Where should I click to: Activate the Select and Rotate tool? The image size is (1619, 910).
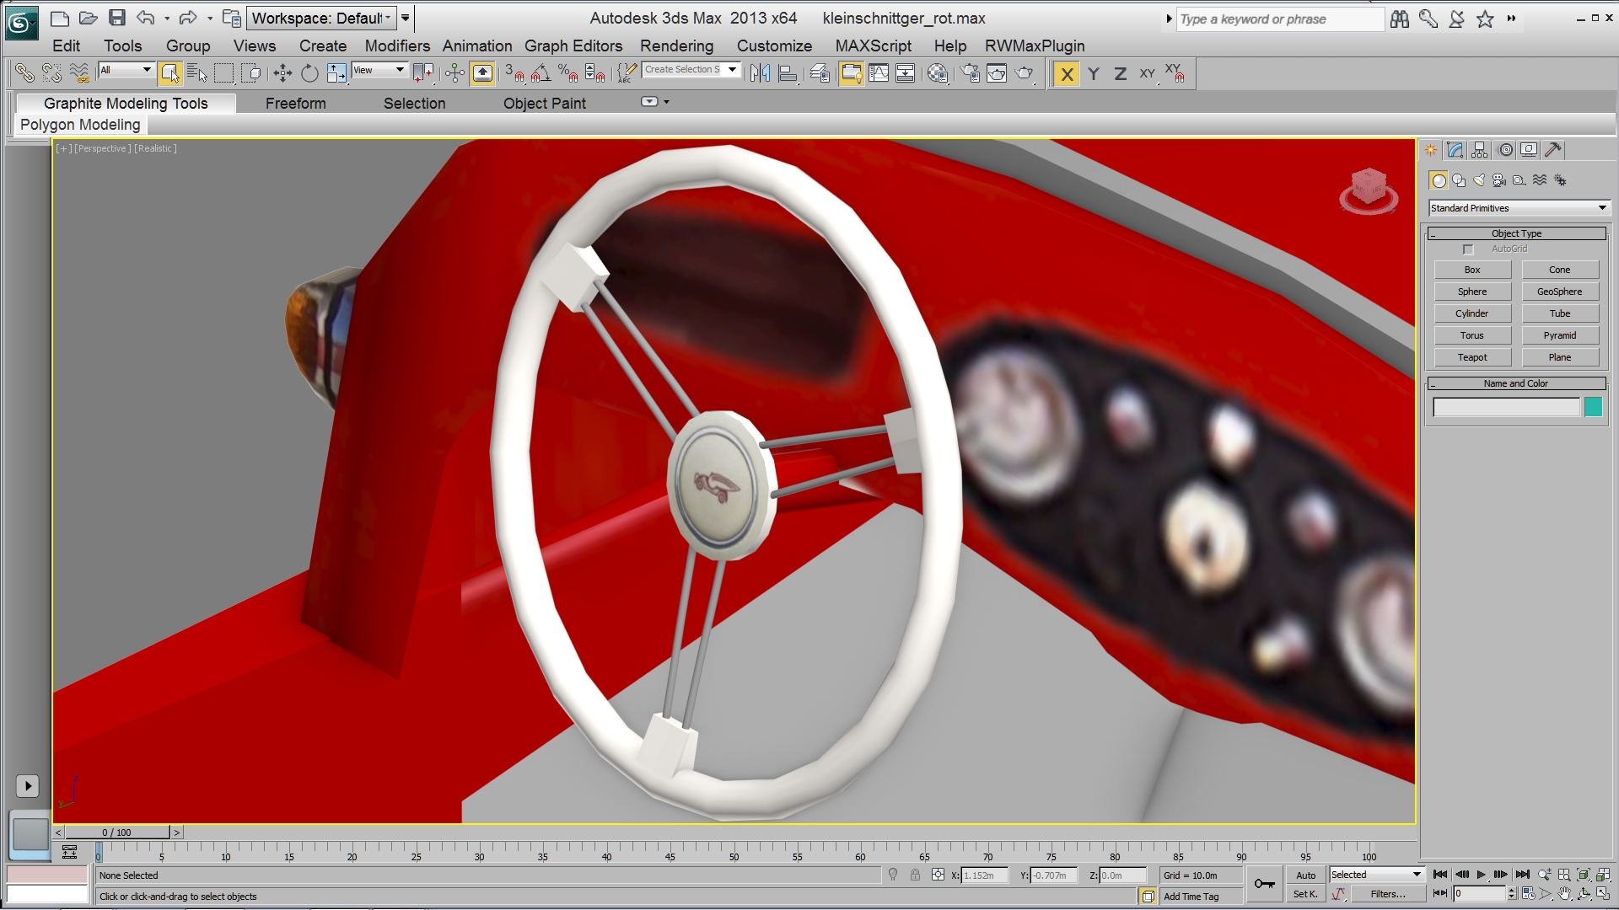click(309, 74)
